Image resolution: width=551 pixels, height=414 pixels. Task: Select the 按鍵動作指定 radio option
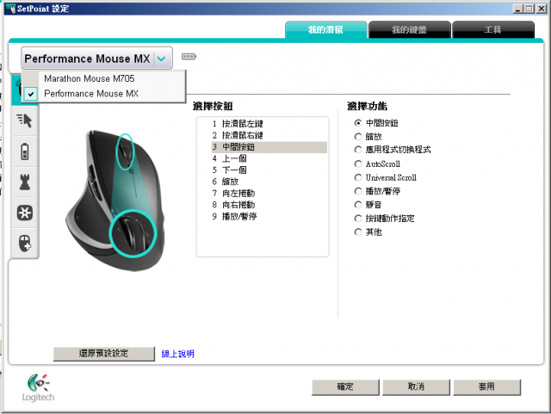coord(358,219)
